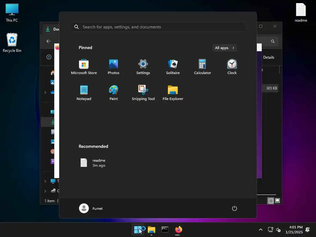The height and width of the screenshot is (237, 316).
Task: Open the Snipping Tool
Action: tap(143, 93)
